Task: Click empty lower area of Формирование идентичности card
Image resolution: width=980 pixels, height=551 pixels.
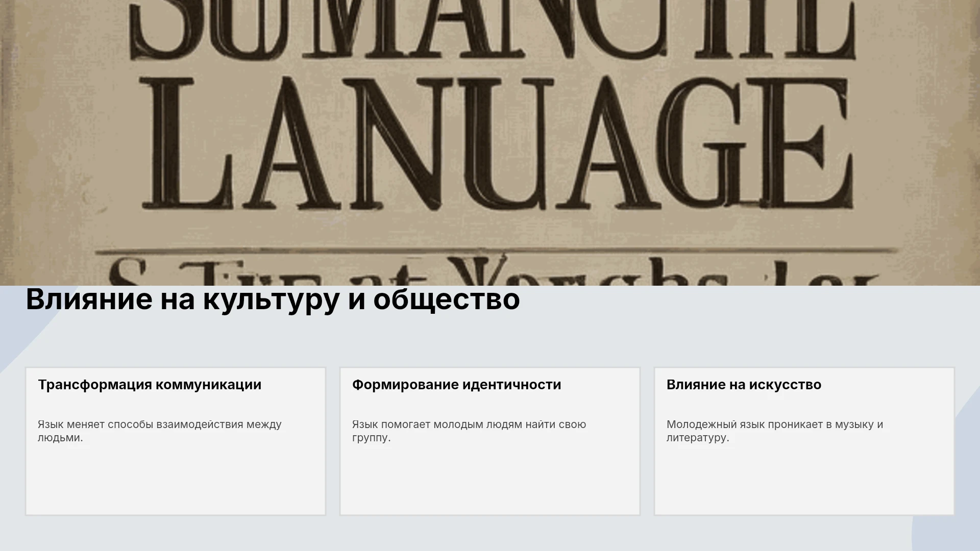Action: [x=490, y=480]
